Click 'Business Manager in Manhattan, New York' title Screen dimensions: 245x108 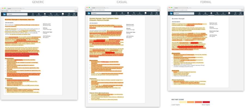coord(20,20)
